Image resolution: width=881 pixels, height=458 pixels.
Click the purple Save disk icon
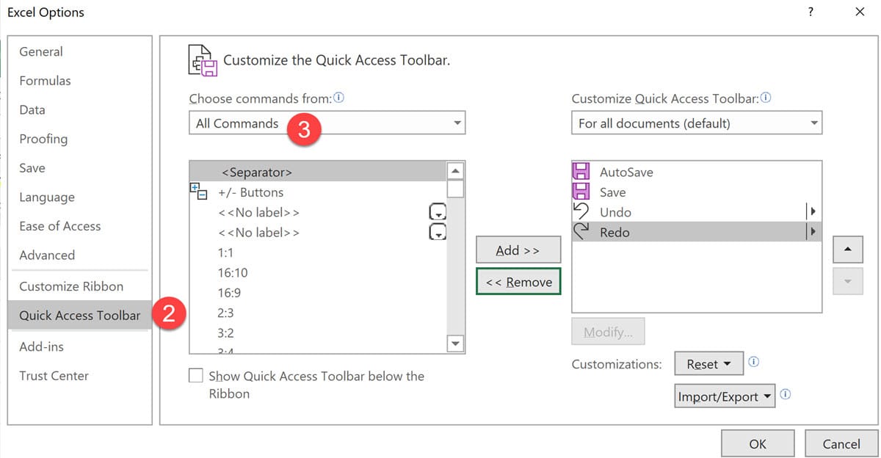pos(581,192)
